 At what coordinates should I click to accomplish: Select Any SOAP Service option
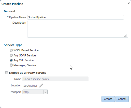(11, 55)
